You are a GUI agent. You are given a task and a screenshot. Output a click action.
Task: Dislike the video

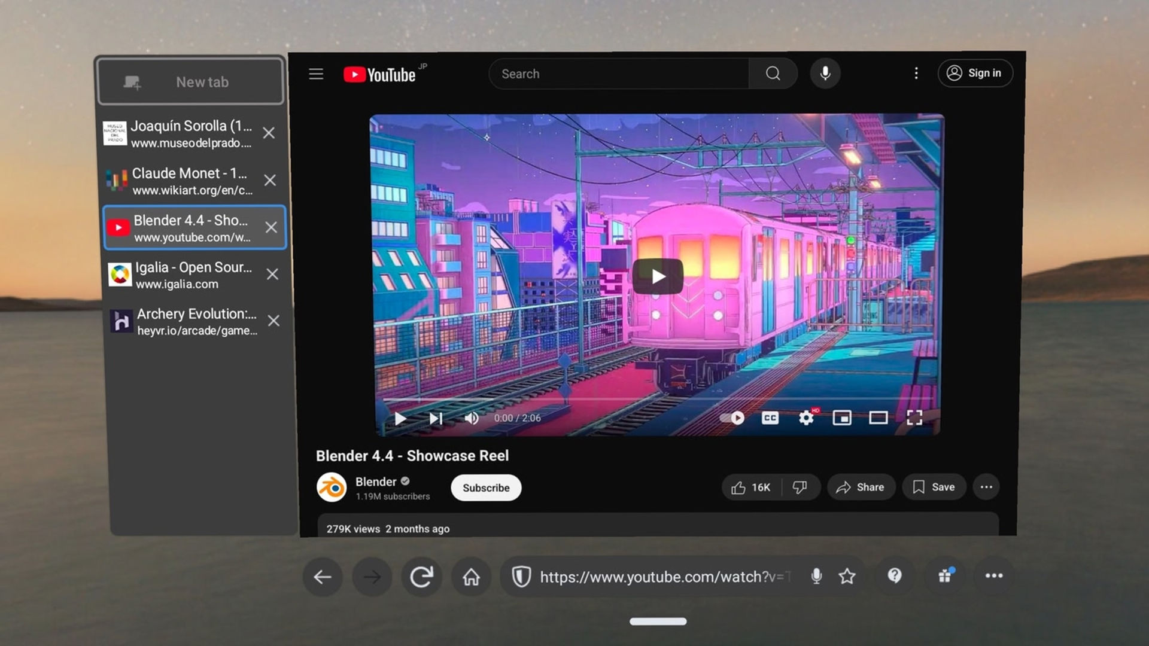[800, 487]
